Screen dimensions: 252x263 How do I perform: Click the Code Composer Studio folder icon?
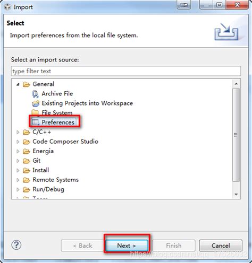pyautogui.click(x=27, y=142)
